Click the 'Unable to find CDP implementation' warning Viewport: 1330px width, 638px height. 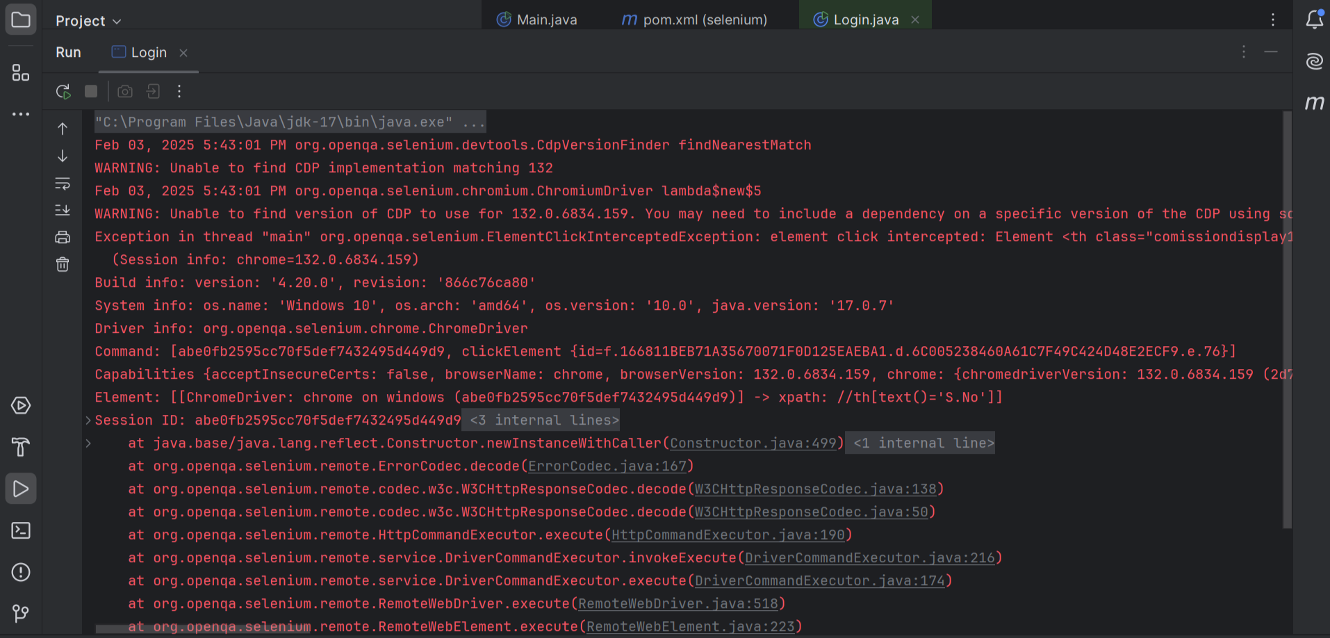coord(324,167)
